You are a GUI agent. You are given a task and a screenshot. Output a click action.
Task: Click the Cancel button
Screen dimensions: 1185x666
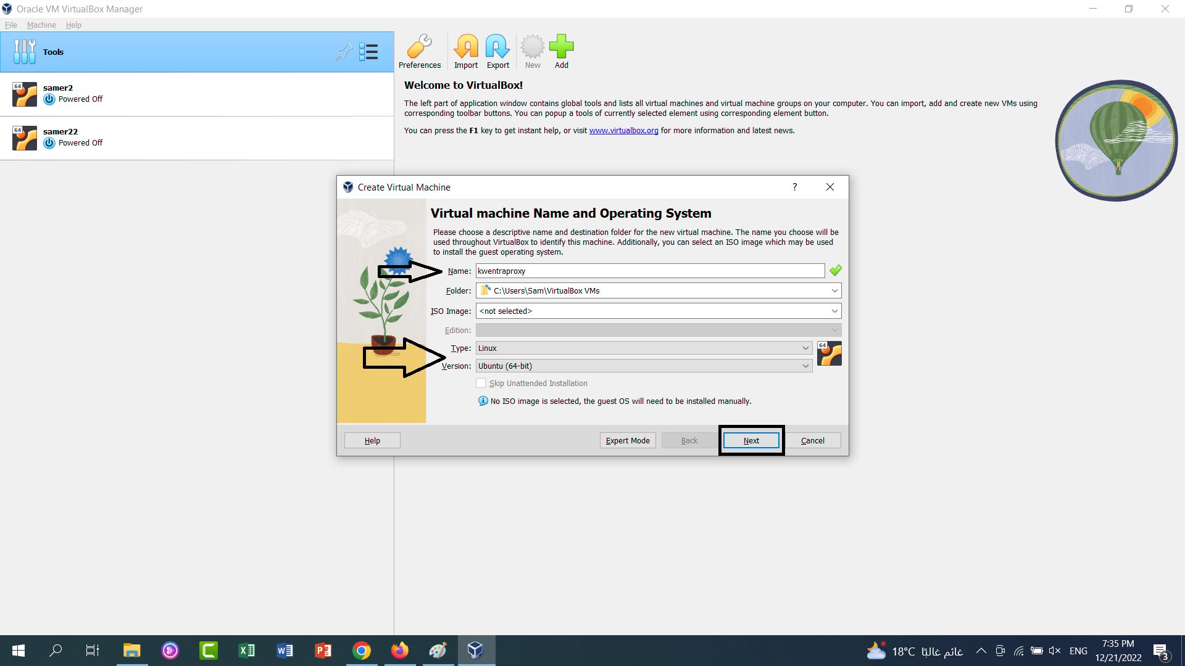[813, 440]
